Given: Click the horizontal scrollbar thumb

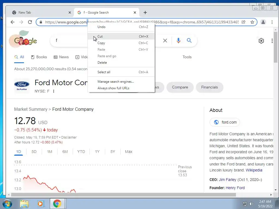Looking at the screenshot, I should 123,195.
